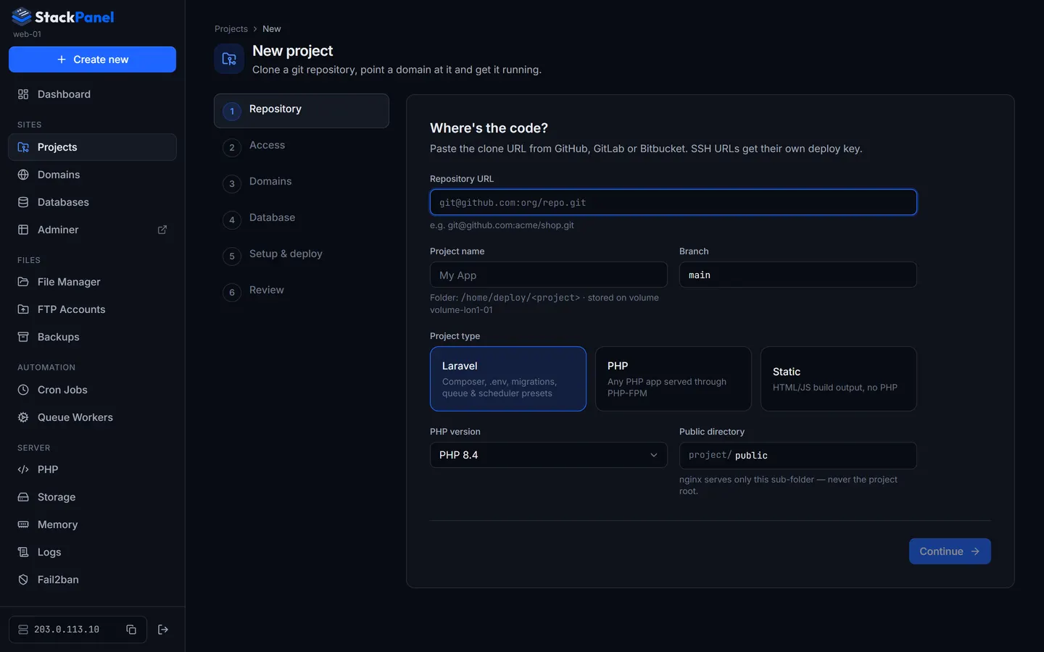Focus the Branch field
The image size is (1044, 652).
(798, 275)
